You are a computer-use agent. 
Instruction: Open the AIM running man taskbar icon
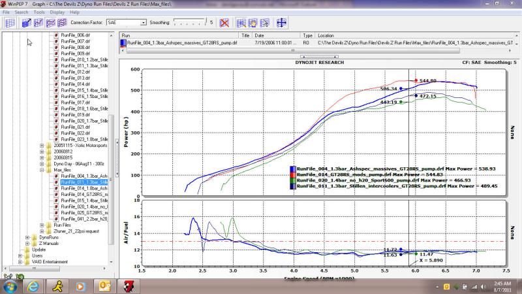pyautogui.click(x=57, y=286)
